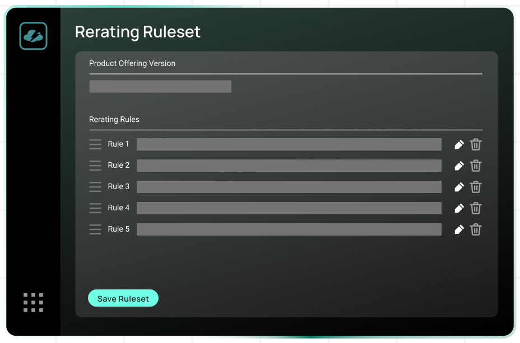Grab the Rule 1 drag handle
This screenshot has height=343, width=520.
(x=95, y=144)
